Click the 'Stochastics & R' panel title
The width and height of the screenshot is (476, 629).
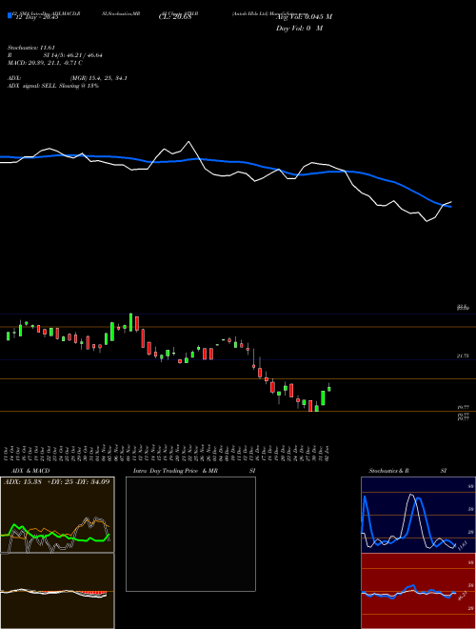pyautogui.click(x=388, y=471)
